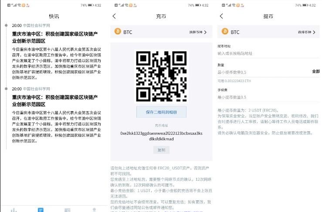Click 保存二维码到相册 button

pyautogui.click(x=161, y=112)
